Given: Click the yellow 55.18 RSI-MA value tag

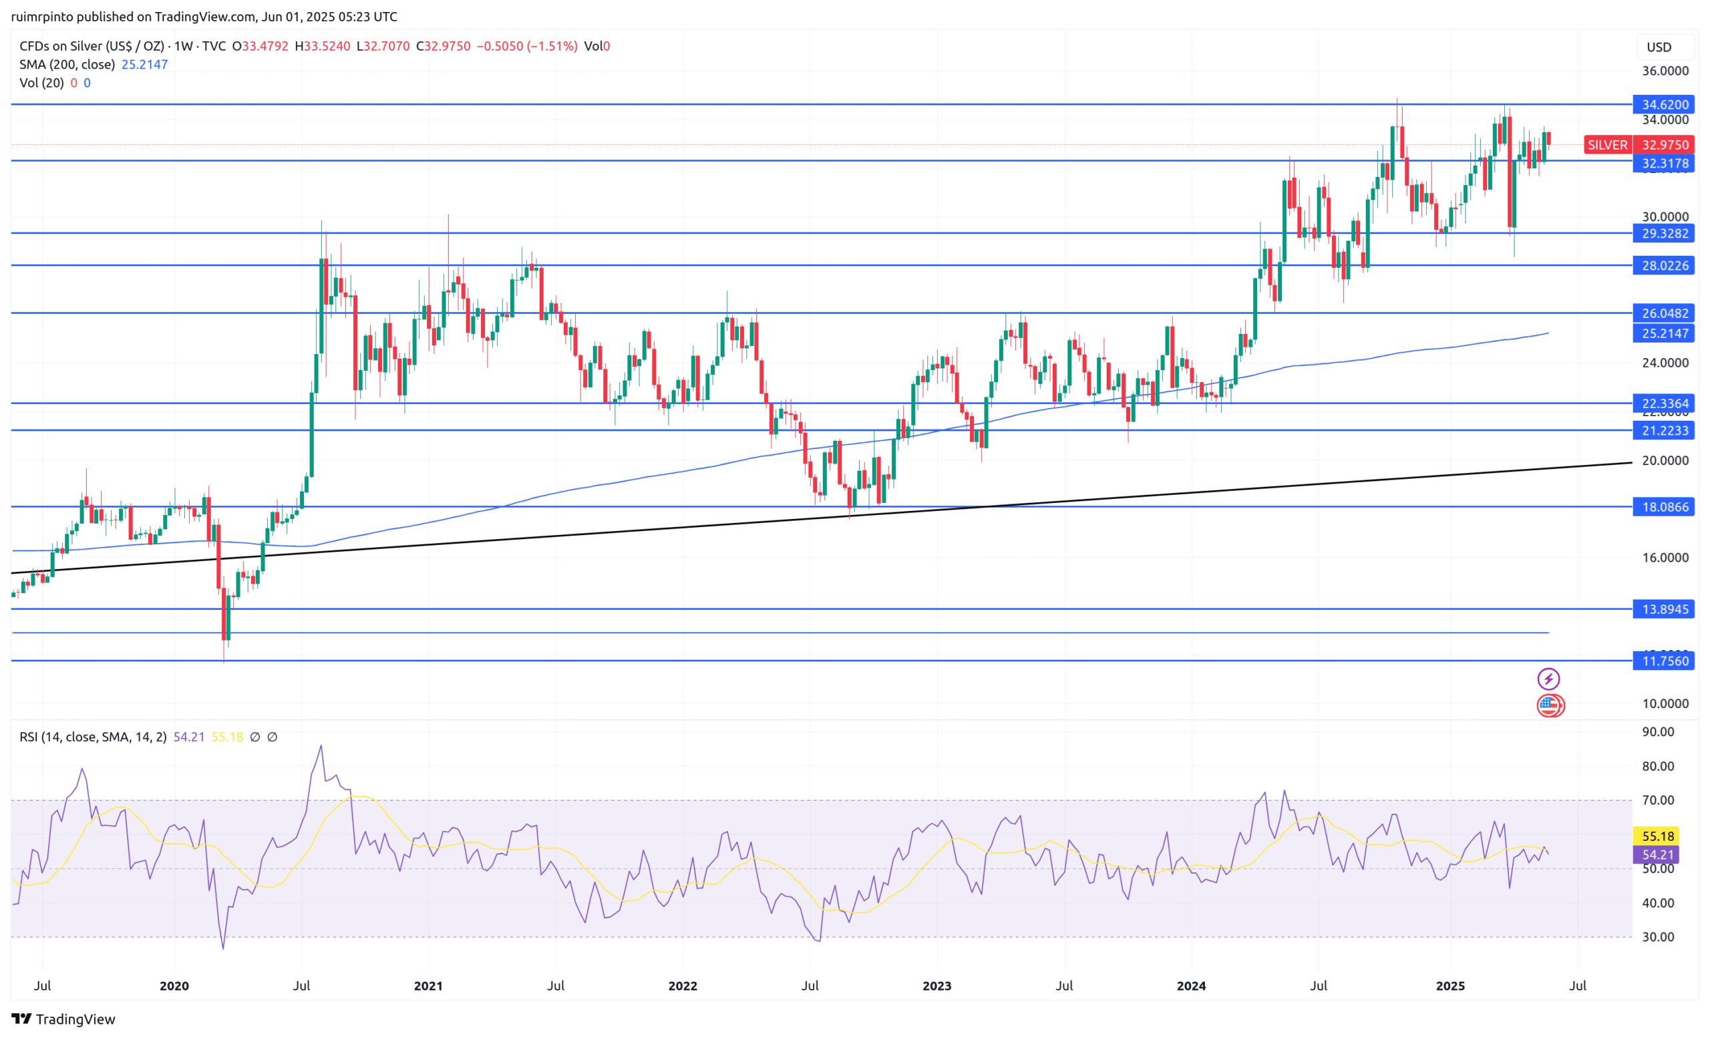Looking at the screenshot, I should click(x=1657, y=836).
